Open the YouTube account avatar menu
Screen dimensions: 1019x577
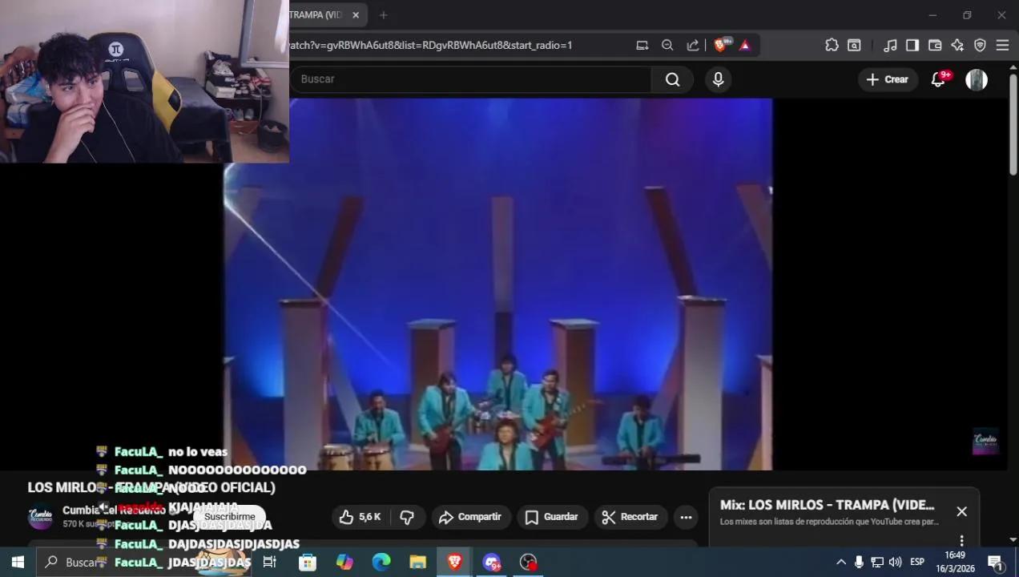pos(977,79)
